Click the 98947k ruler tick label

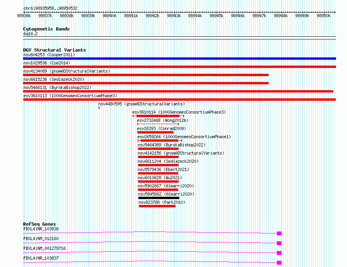[259, 16]
